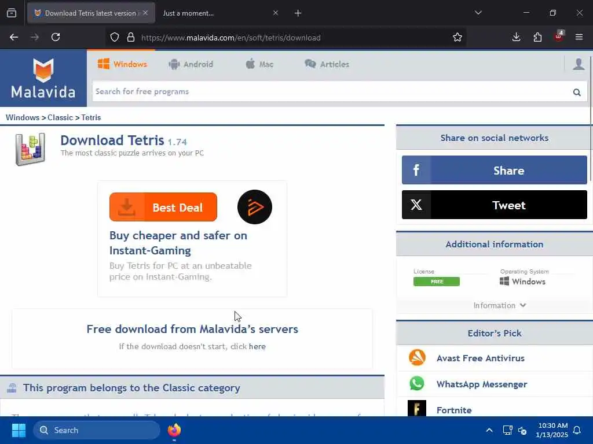The width and height of the screenshot is (593, 444).
Task: Select the Android platform tab
Action: tap(191, 64)
